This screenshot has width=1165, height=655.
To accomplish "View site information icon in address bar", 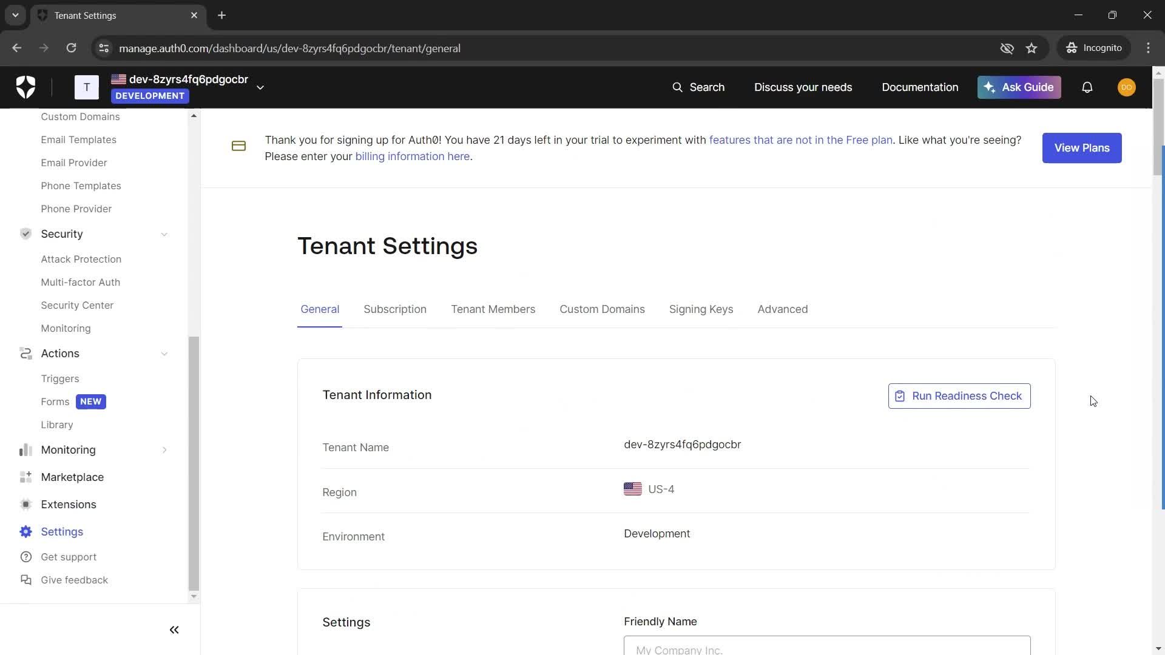I will tap(104, 48).
